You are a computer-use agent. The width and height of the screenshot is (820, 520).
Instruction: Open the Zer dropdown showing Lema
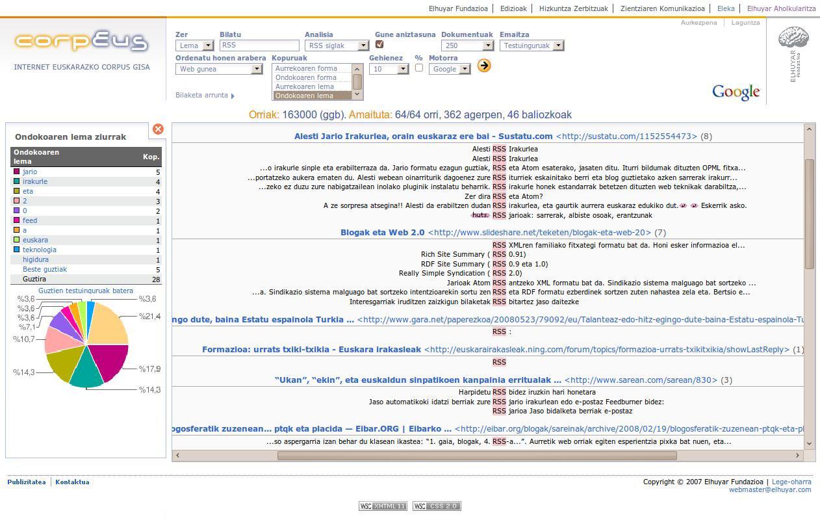195,45
